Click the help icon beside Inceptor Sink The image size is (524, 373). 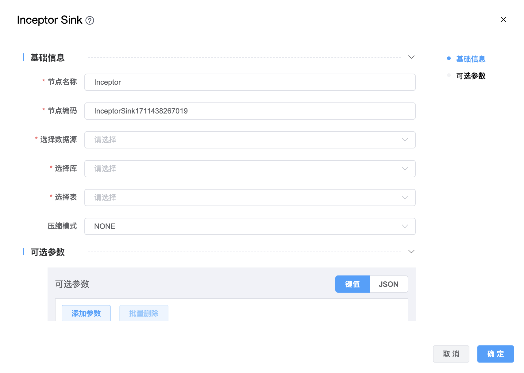(90, 21)
